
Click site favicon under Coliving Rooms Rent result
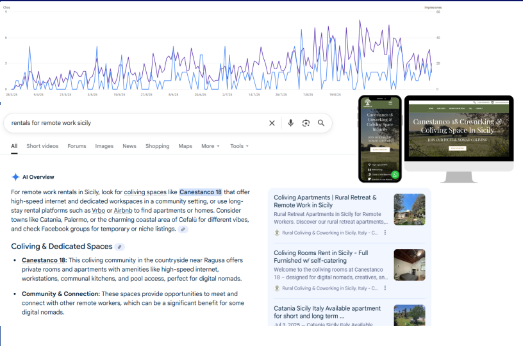point(277,288)
